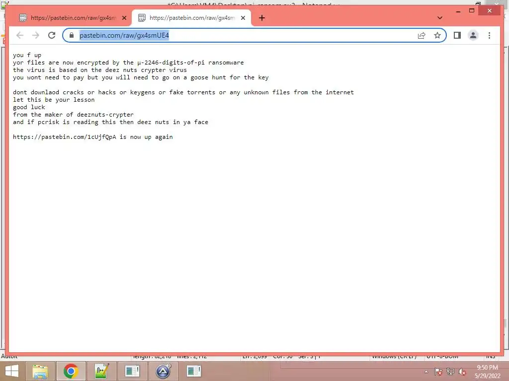Click the text 'μ-2246-digits-of-pi ransomware'
The width and height of the screenshot is (509, 381).
click(190, 63)
